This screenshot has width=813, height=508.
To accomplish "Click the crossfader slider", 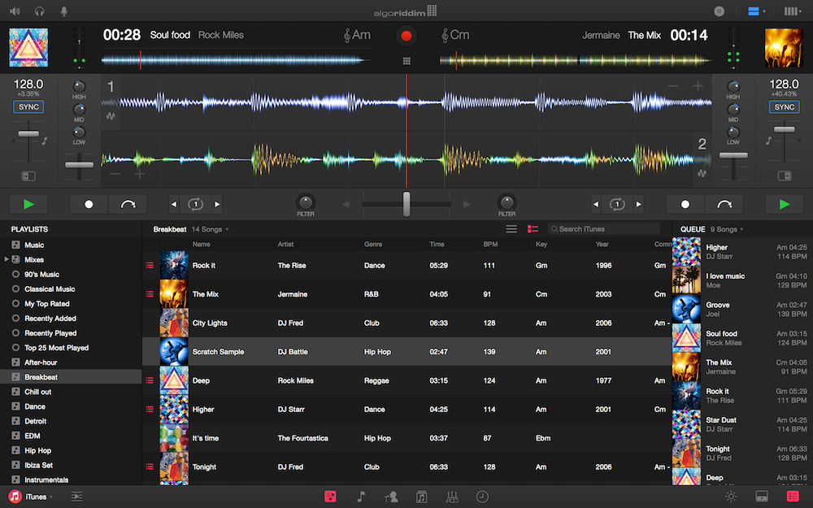I will coord(406,204).
